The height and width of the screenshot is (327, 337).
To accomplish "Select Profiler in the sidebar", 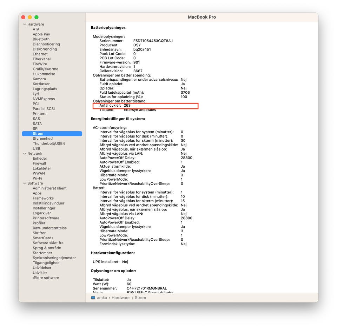I will pos(39,223).
